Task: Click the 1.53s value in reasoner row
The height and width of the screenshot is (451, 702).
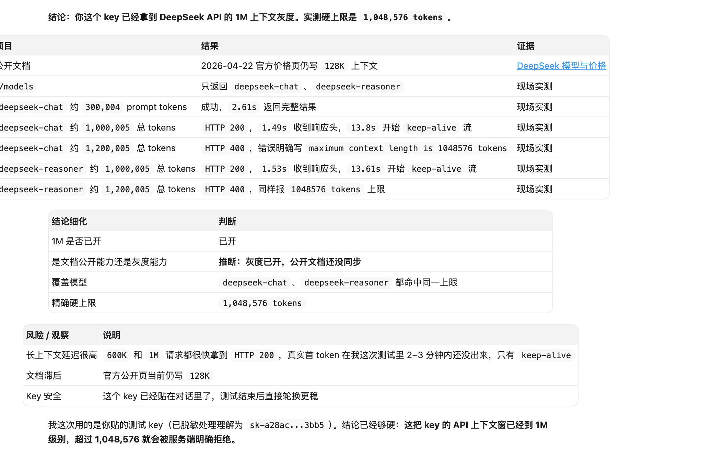Action: click(x=274, y=169)
